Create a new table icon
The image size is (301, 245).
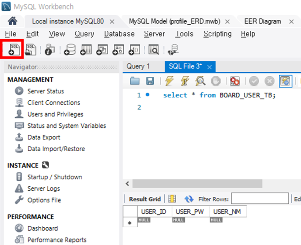pos(86,50)
